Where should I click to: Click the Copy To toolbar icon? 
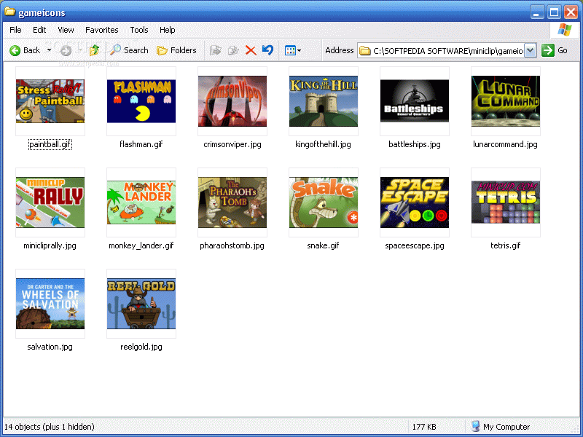(233, 50)
